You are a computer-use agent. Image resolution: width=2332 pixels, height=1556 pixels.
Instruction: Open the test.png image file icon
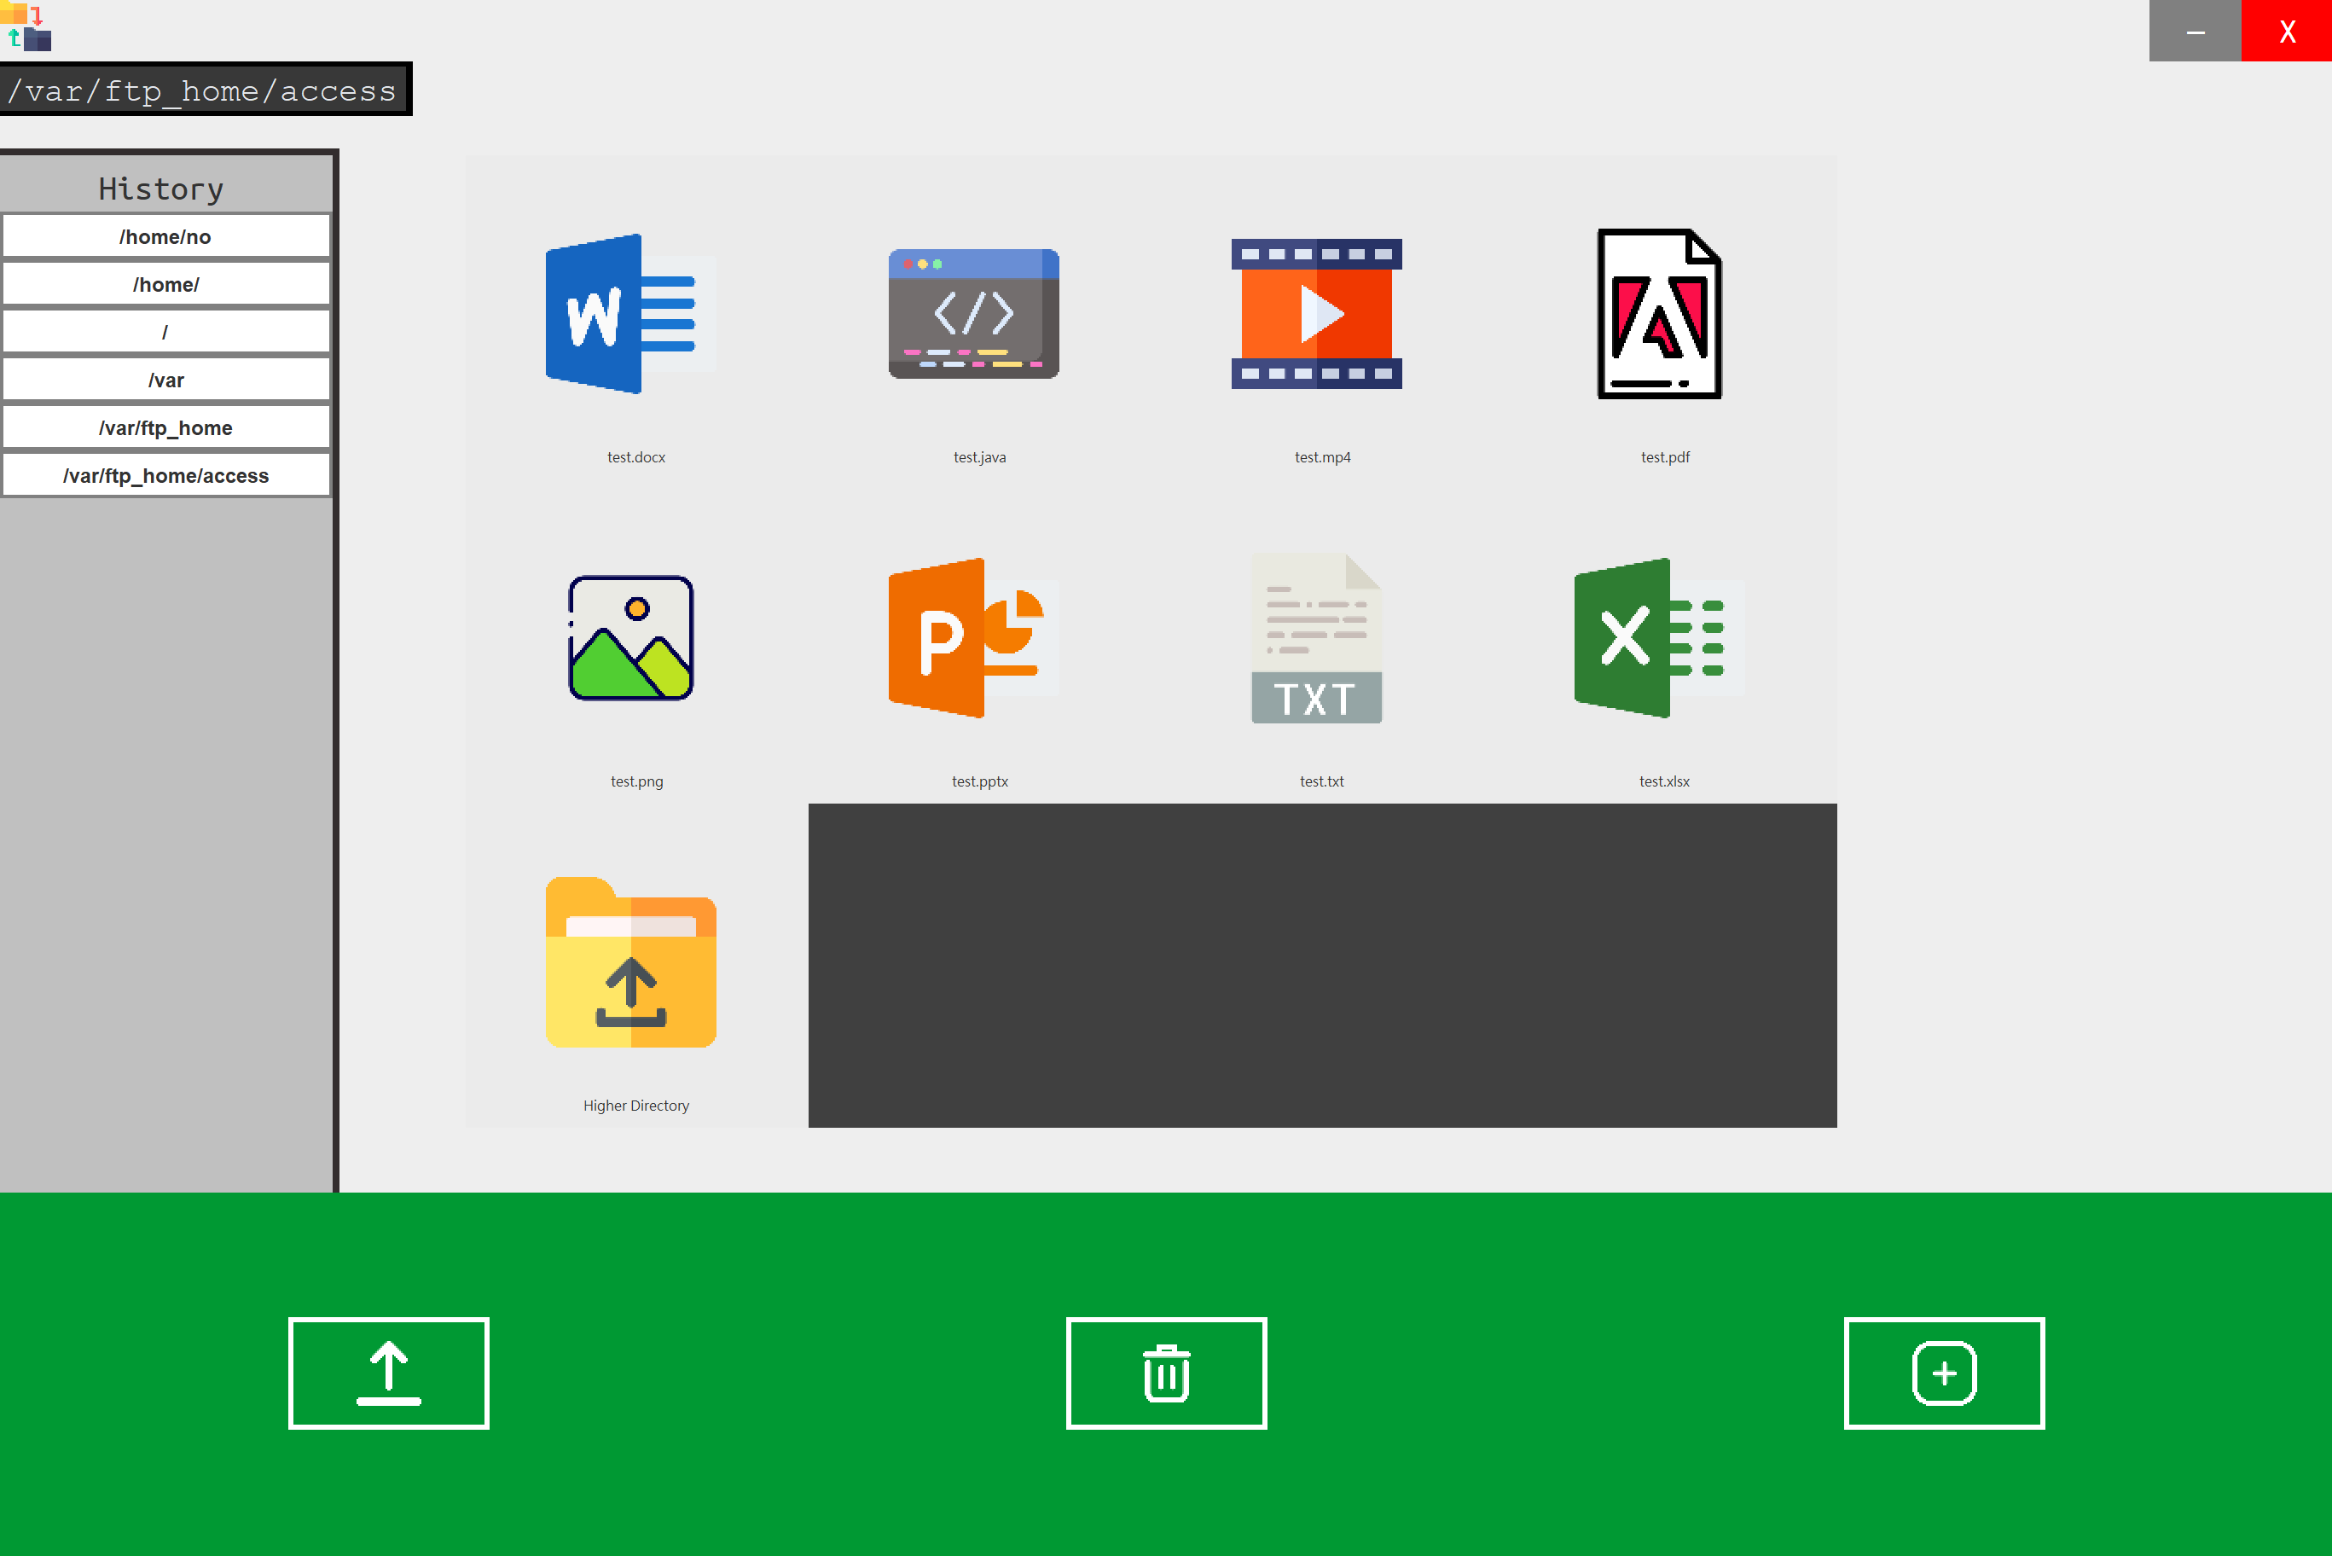631,638
